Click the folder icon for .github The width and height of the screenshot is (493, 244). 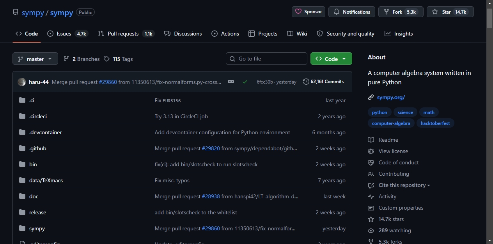click(22, 148)
